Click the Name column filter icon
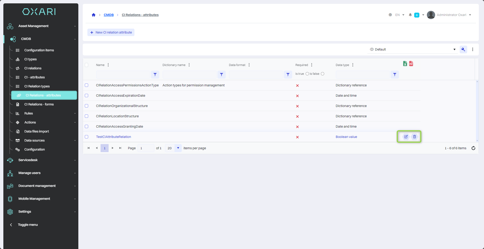Screen dimensions: 484x249 tap(155, 75)
